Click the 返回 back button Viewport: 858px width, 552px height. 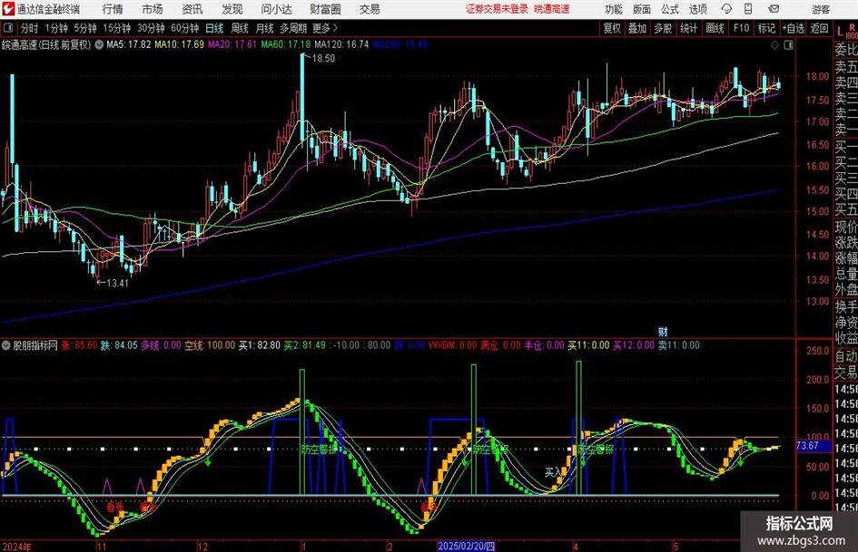(x=819, y=28)
